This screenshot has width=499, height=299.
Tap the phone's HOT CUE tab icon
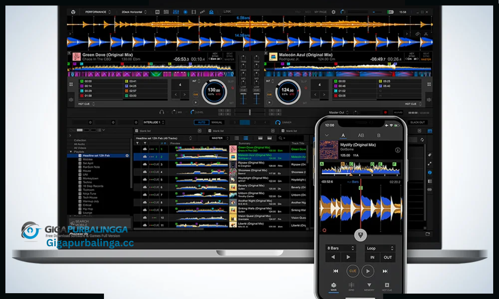pyautogui.click(x=387, y=286)
